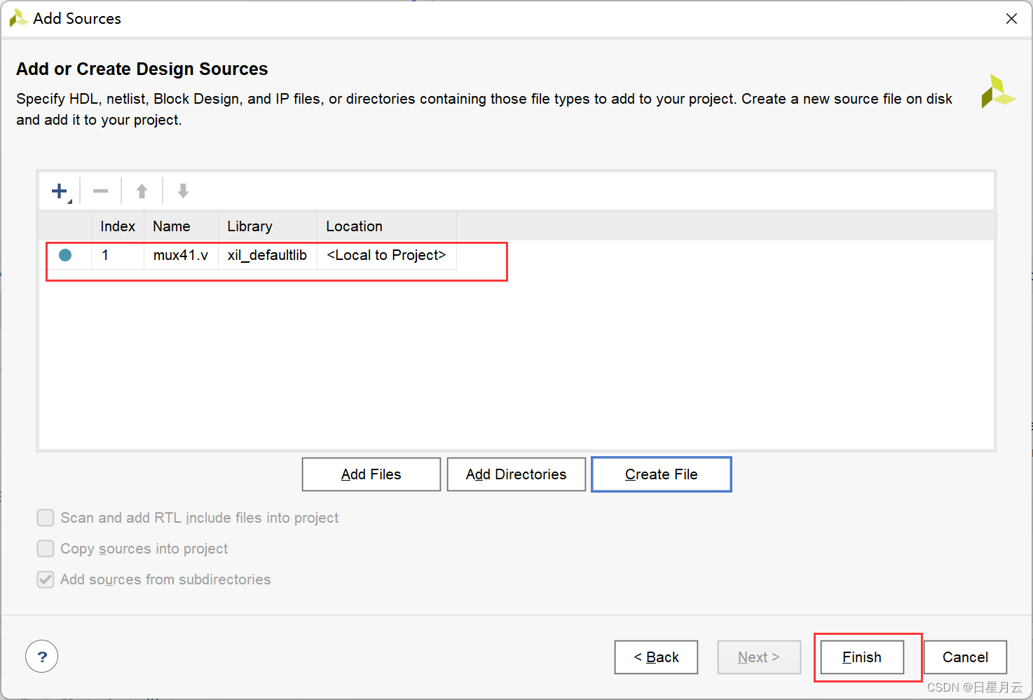1033x700 pixels.
Task: Toggle Add sources from subdirectories checkbox
Action: tap(46, 579)
